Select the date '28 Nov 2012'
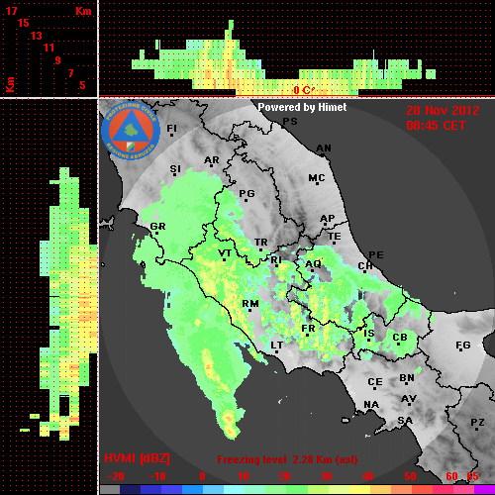 pos(443,111)
